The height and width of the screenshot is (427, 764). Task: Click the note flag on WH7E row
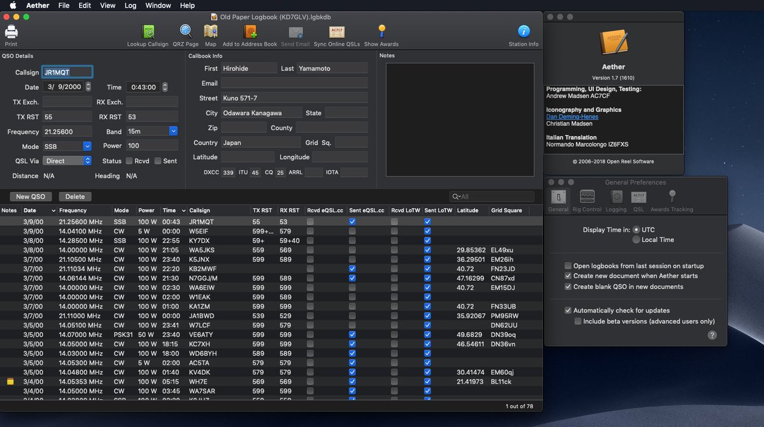10,382
